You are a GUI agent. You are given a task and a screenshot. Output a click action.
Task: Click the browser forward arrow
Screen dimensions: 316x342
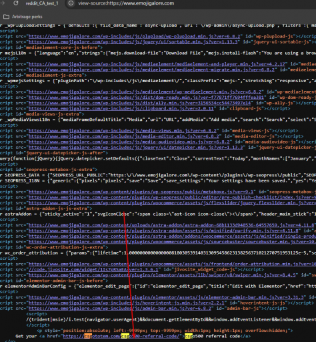tap(3, 3)
